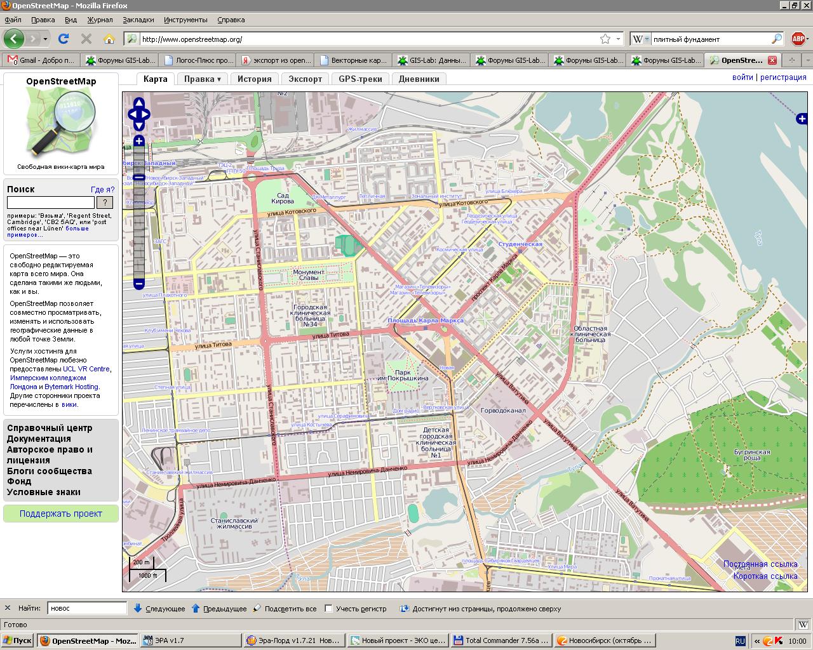Open the 'Закладки' menu
813x650 pixels.
[138, 20]
